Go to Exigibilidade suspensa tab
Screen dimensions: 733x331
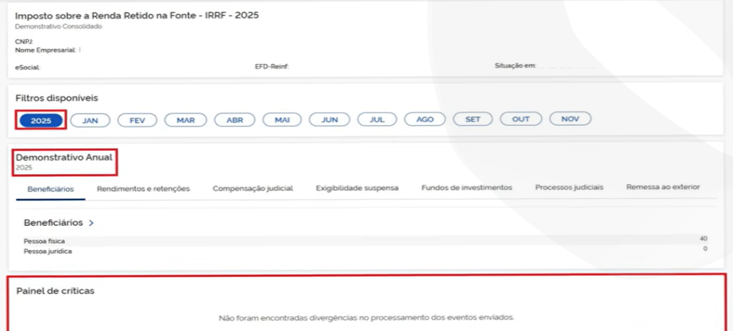tap(357, 188)
